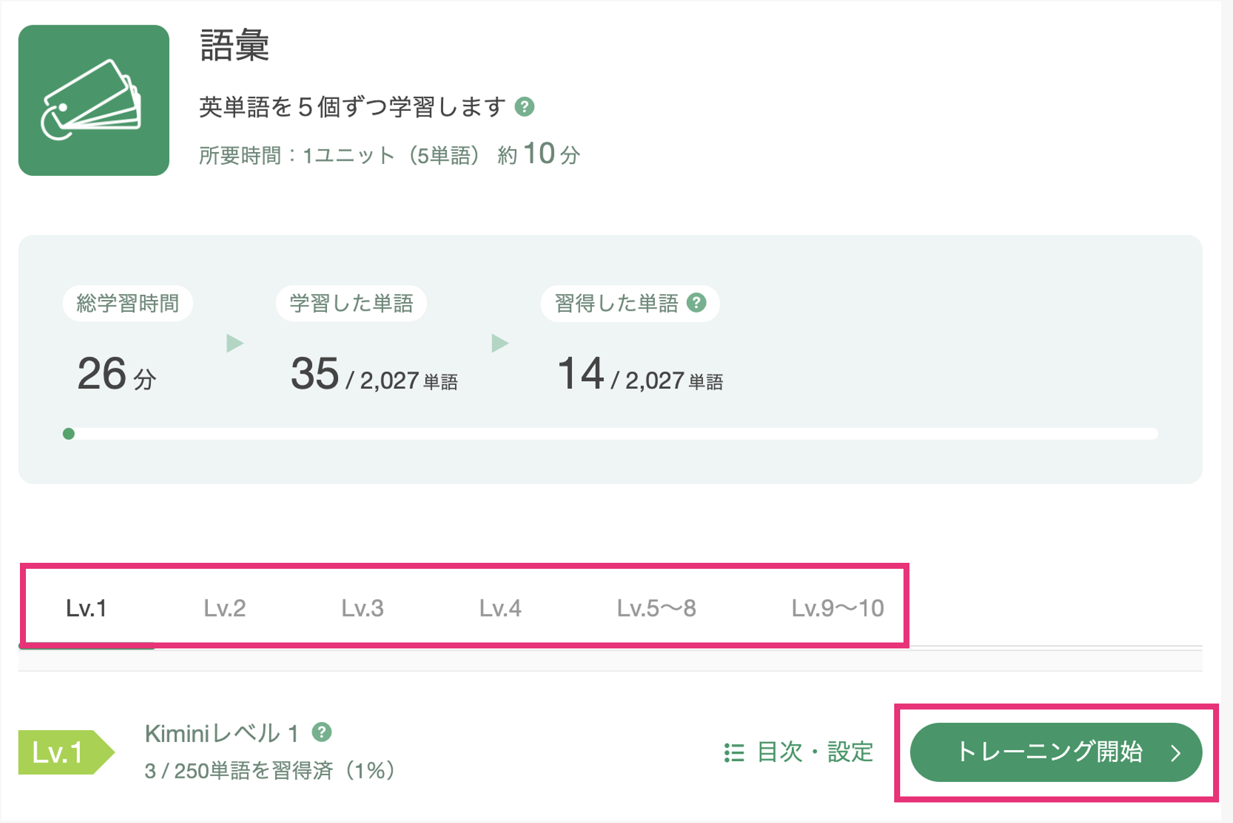Open the Lv.9〜10 tab

837,608
